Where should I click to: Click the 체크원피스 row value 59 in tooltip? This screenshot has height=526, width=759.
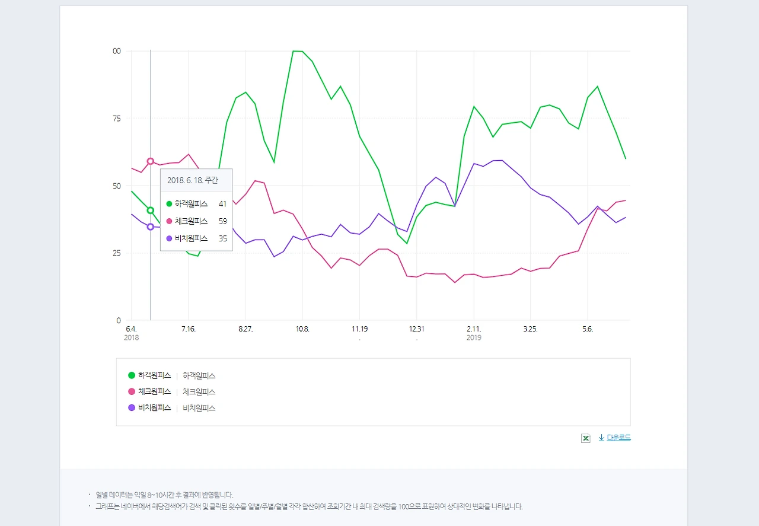[x=222, y=221]
